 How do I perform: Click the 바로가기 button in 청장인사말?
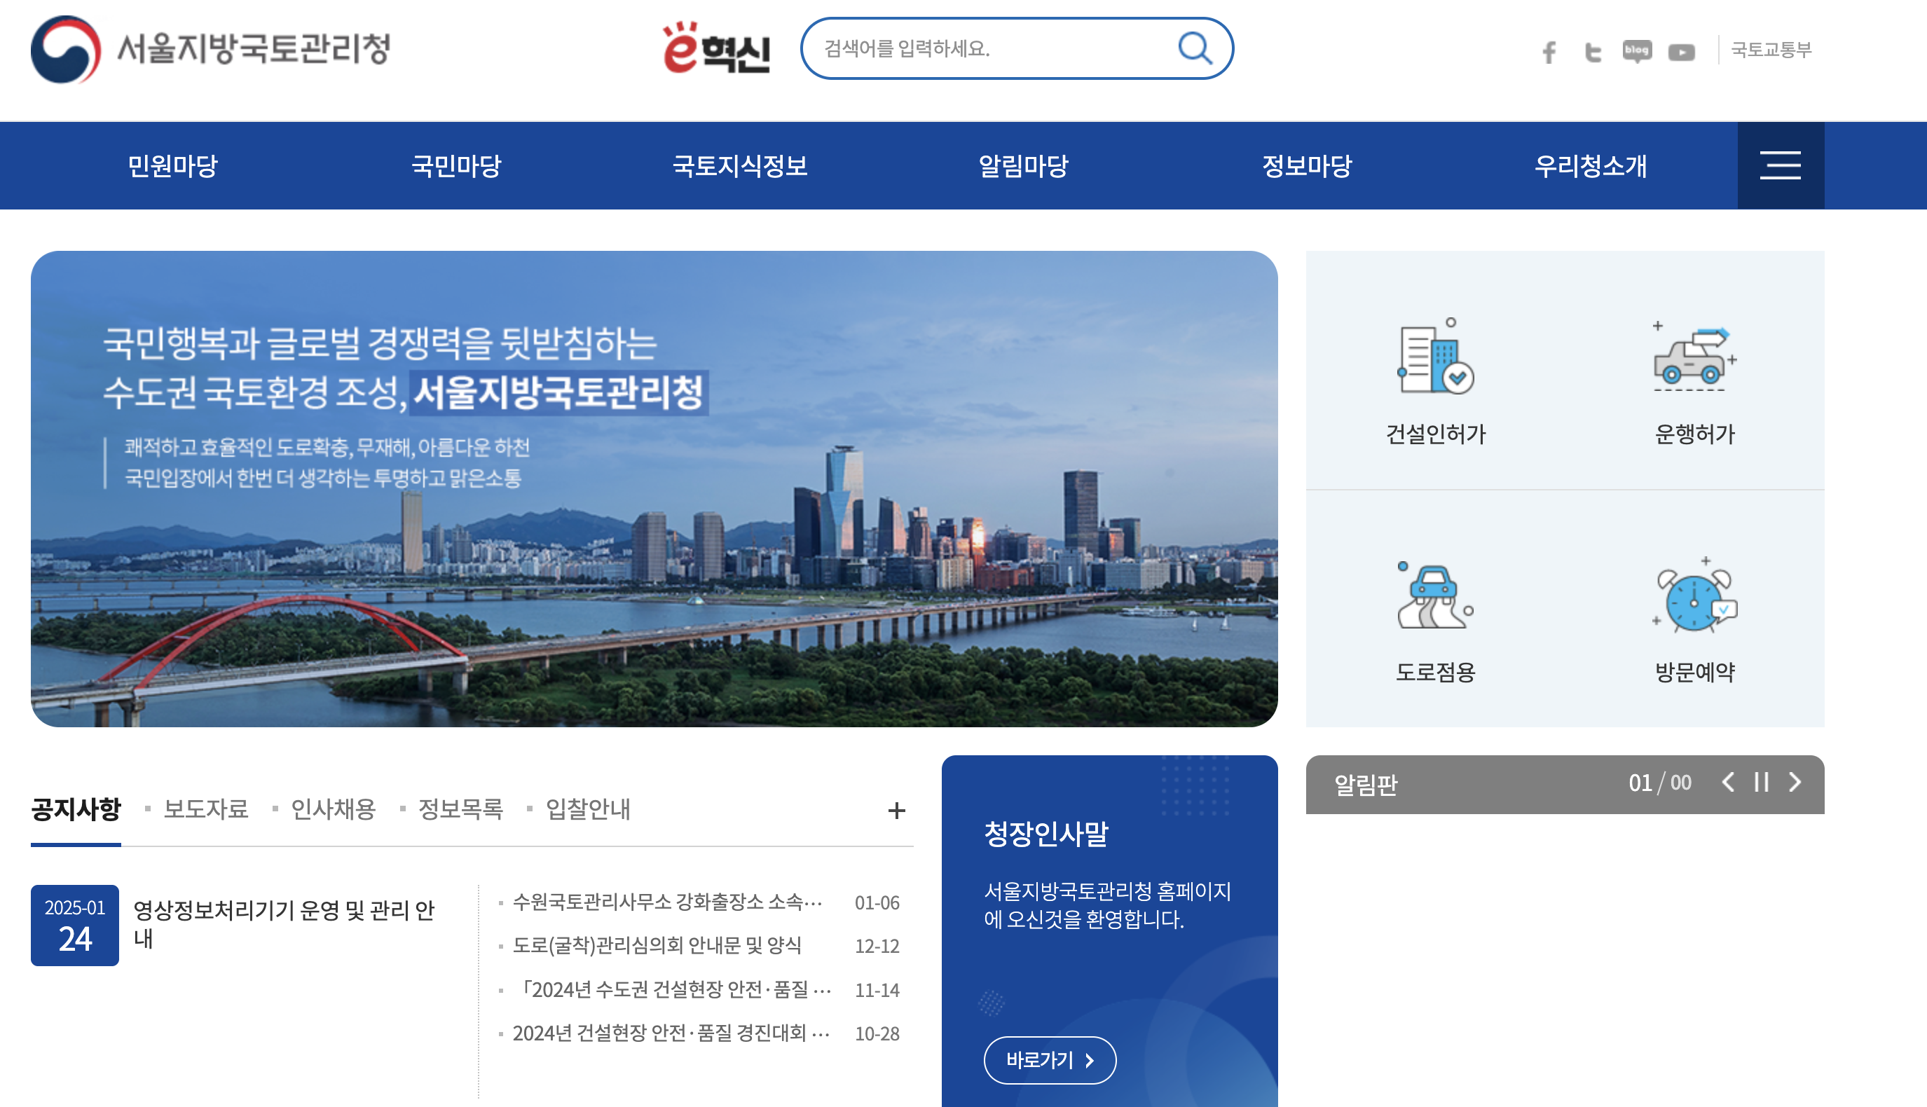pos(1050,1060)
